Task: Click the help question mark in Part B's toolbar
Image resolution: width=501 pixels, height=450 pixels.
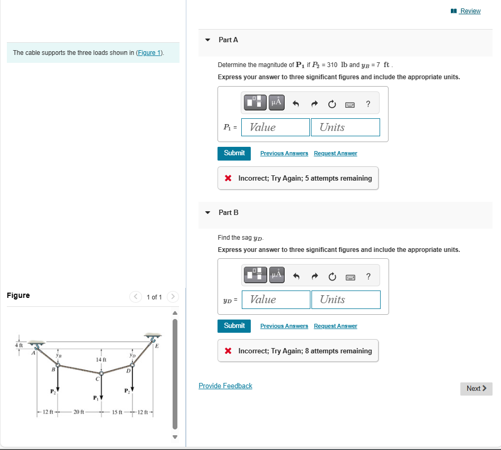Action: tap(368, 275)
